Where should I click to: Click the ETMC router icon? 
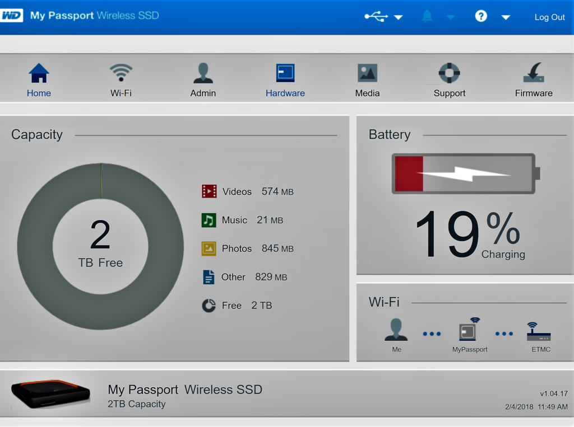pos(539,332)
